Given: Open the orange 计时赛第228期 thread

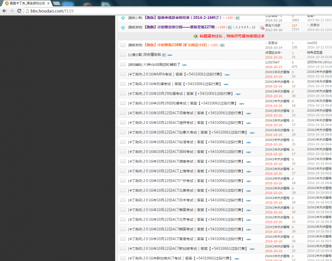Looking at the screenshot, I should pos(175,45).
